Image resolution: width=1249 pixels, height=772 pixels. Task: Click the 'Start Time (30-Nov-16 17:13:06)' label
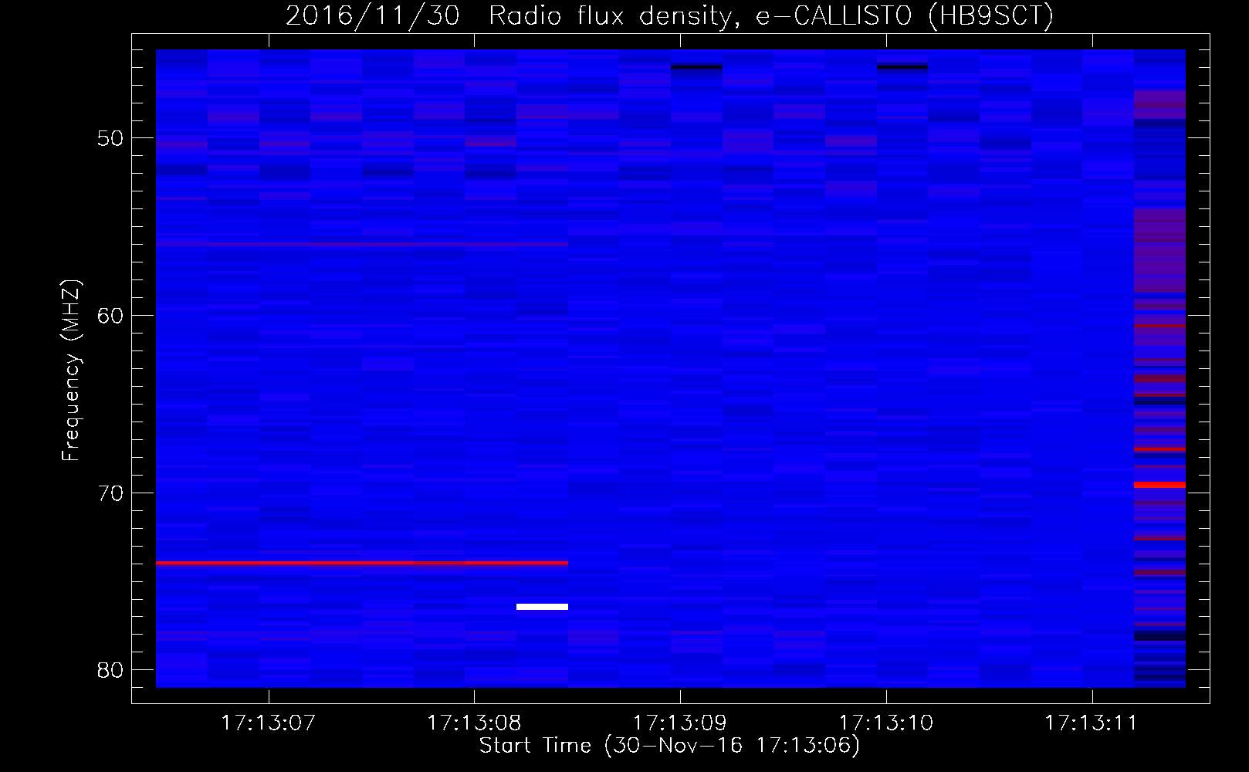pos(669,746)
